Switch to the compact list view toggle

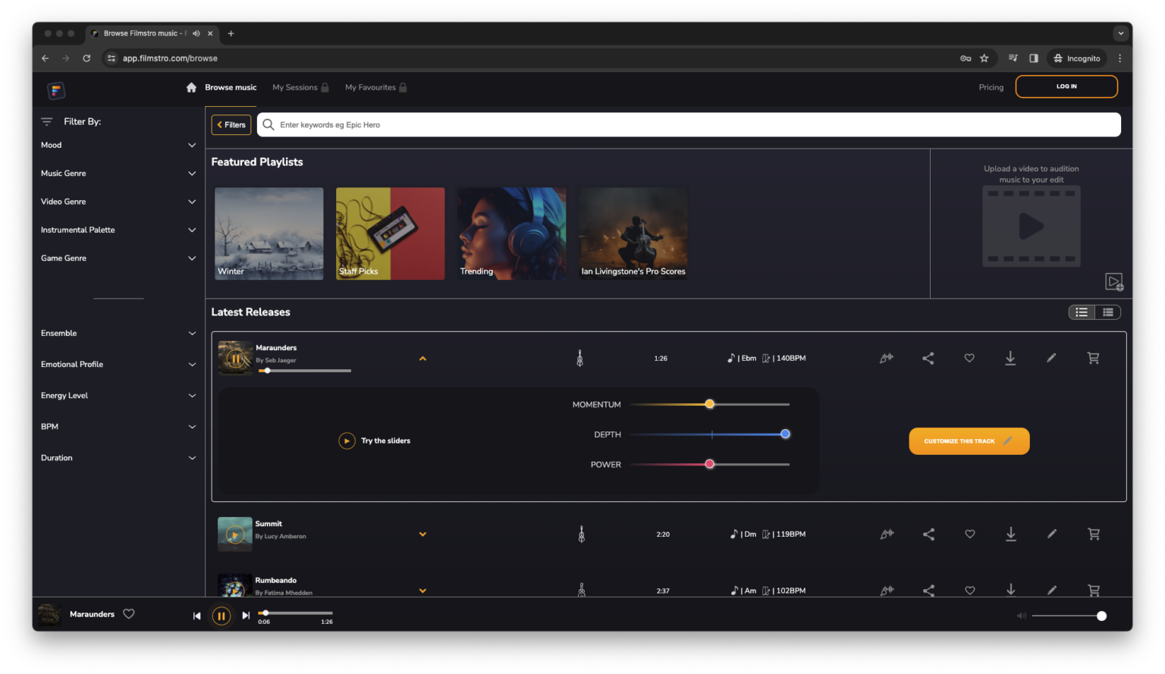[1107, 312]
